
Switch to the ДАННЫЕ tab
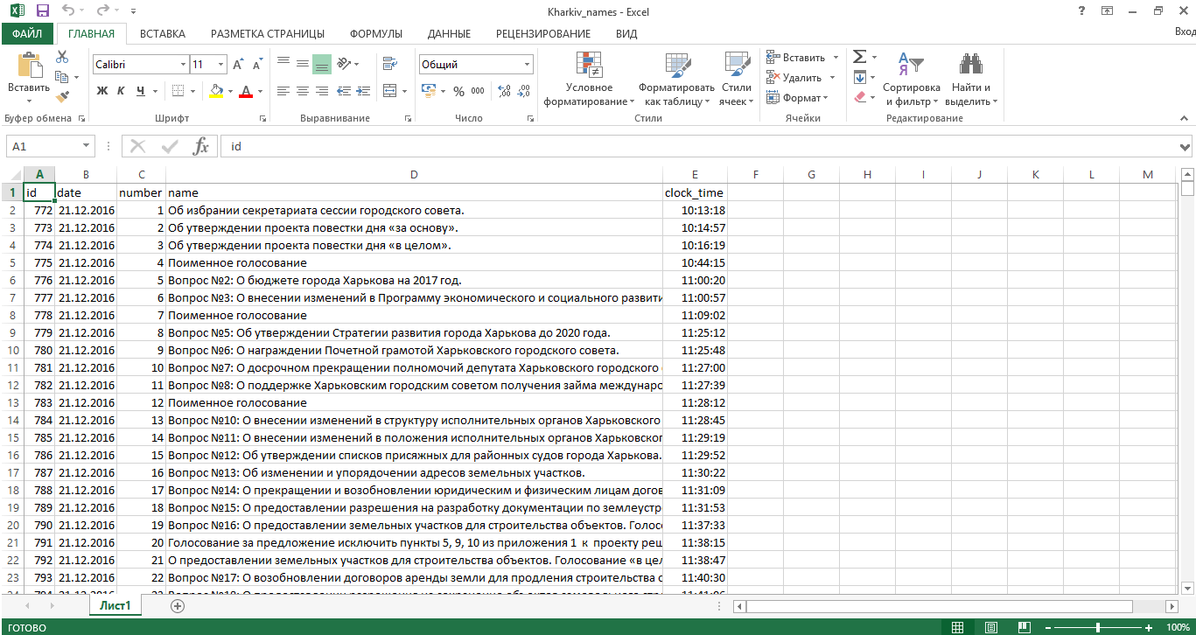[x=450, y=34]
